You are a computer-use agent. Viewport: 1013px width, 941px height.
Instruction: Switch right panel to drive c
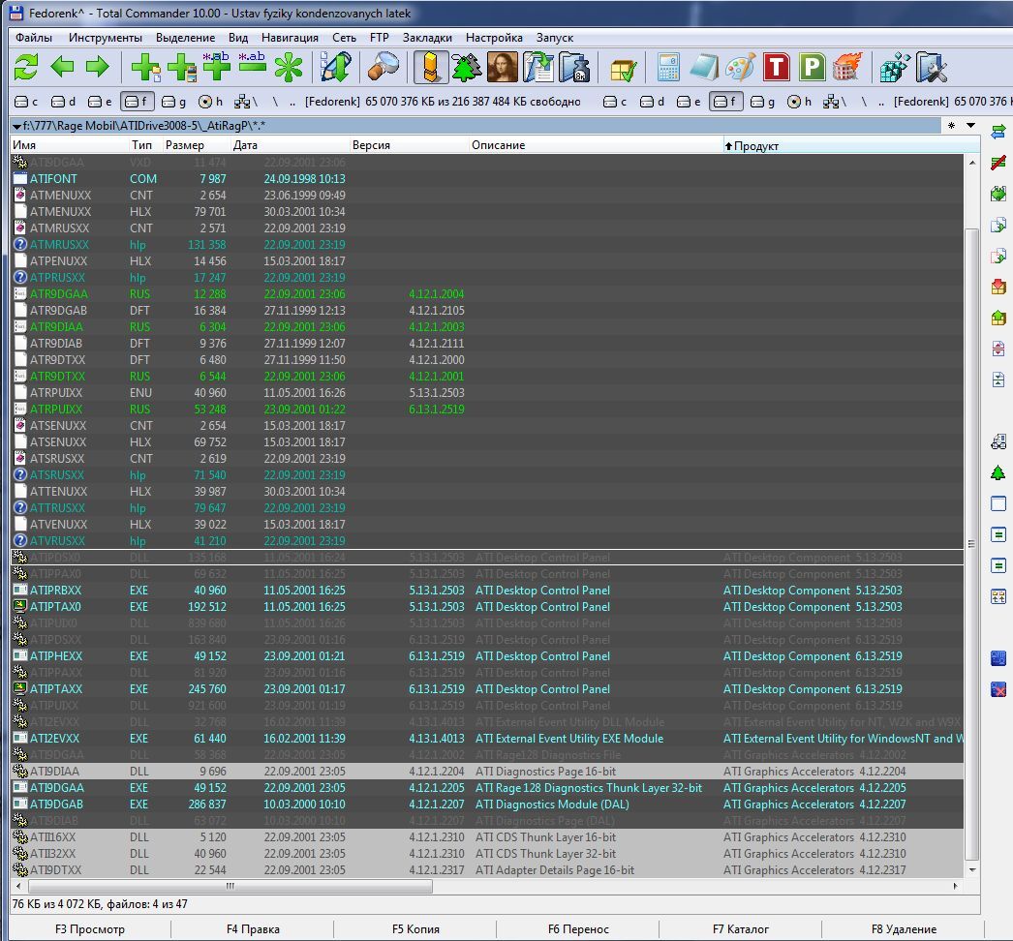pyautogui.click(x=615, y=102)
